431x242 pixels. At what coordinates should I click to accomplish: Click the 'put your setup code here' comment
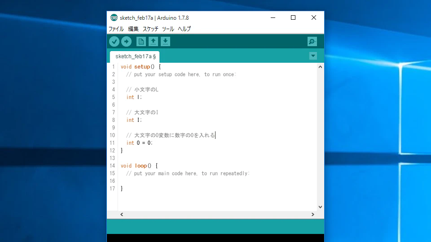[x=181, y=74]
